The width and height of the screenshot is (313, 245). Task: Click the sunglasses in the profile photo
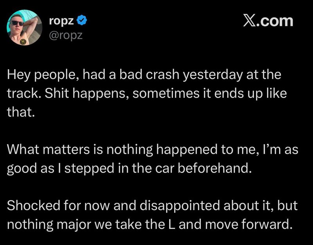(18, 23)
